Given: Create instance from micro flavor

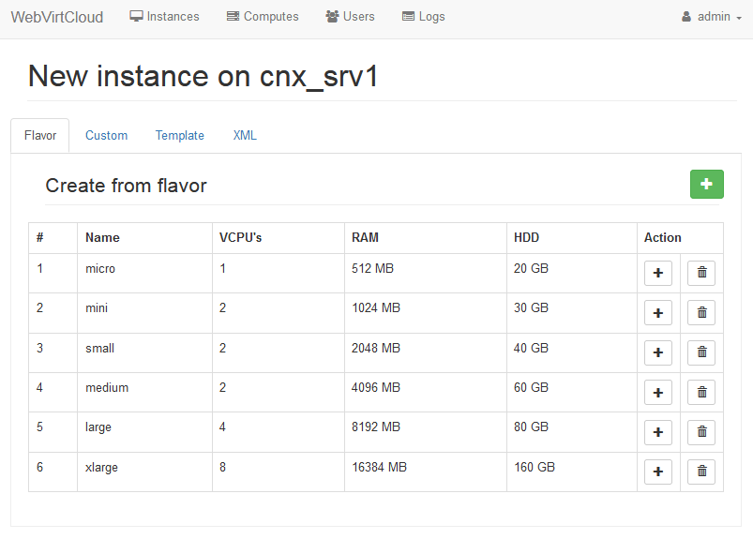Looking at the screenshot, I should pos(657,273).
